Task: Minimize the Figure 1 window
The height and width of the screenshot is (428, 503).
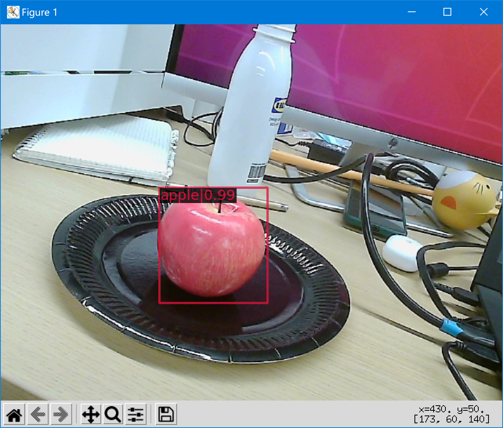Action: tap(411, 12)
